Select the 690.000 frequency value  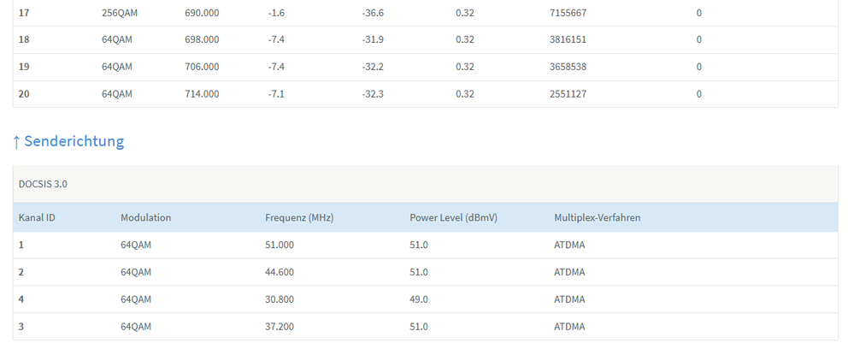(202, 12)
